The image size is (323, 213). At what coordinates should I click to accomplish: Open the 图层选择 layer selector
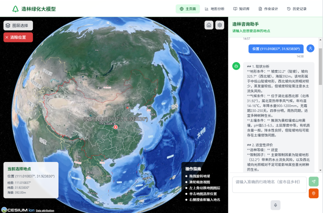(18, 25)
